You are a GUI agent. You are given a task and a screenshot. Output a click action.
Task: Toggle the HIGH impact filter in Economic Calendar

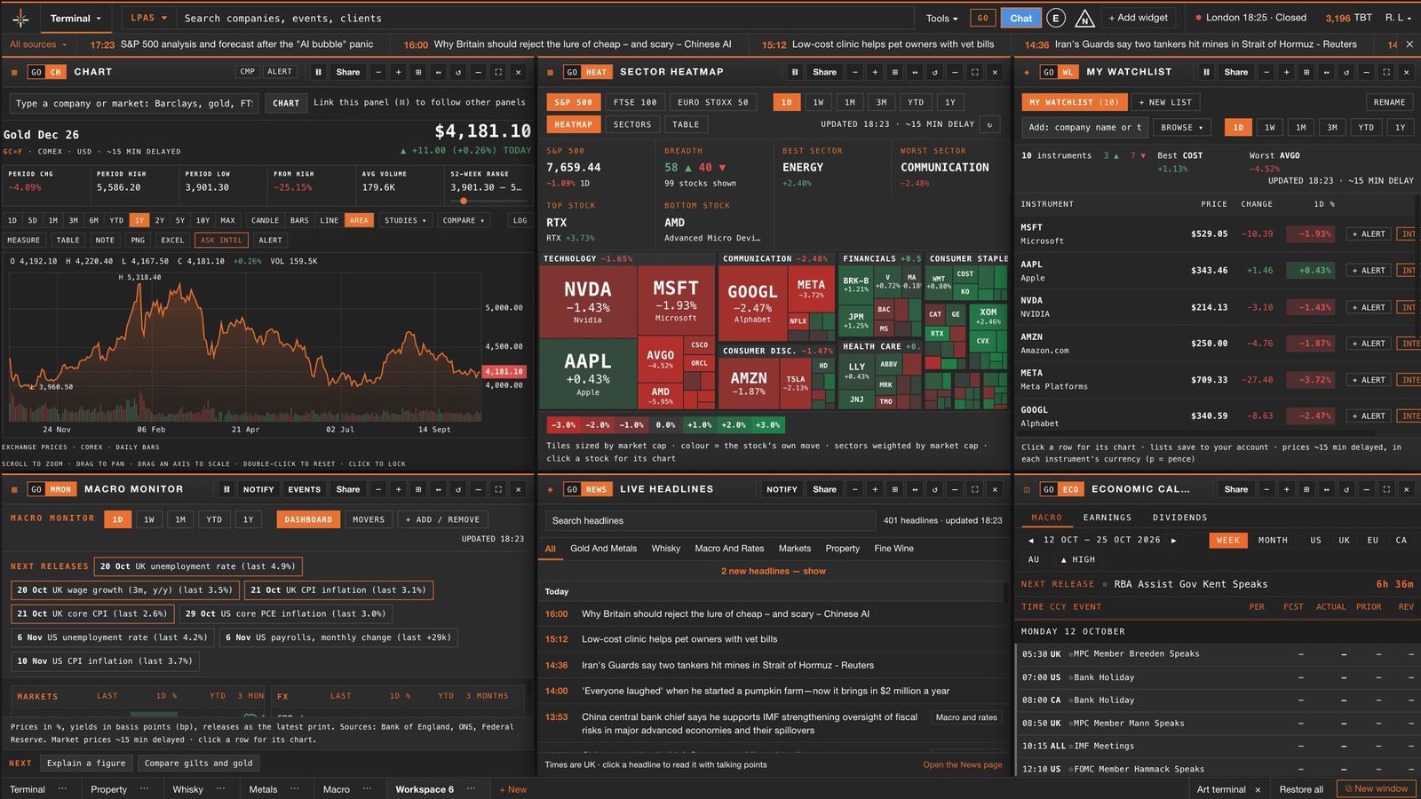point(1078,559)
